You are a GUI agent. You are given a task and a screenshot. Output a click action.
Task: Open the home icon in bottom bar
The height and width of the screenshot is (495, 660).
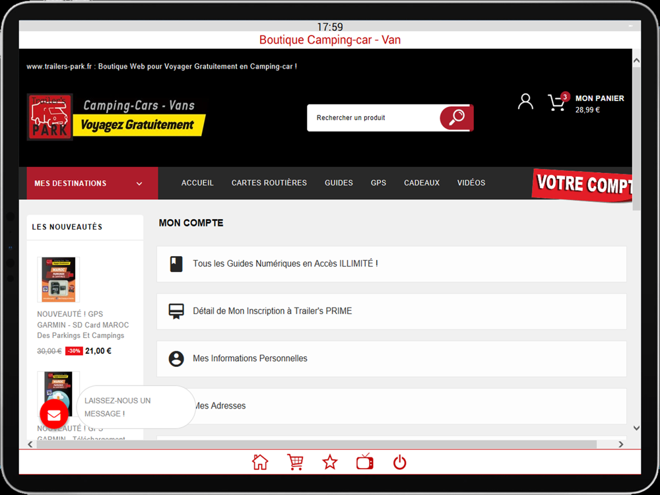click(x=260, y=462)
